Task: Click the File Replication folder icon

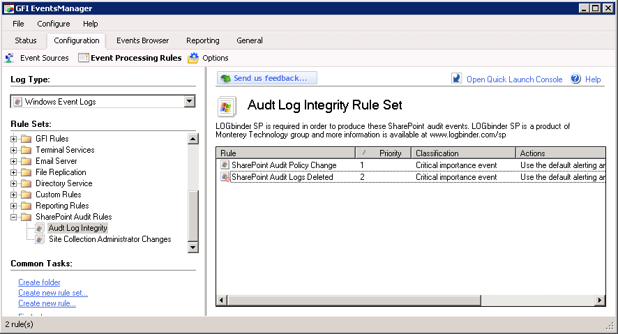Action: pos(26,172)
